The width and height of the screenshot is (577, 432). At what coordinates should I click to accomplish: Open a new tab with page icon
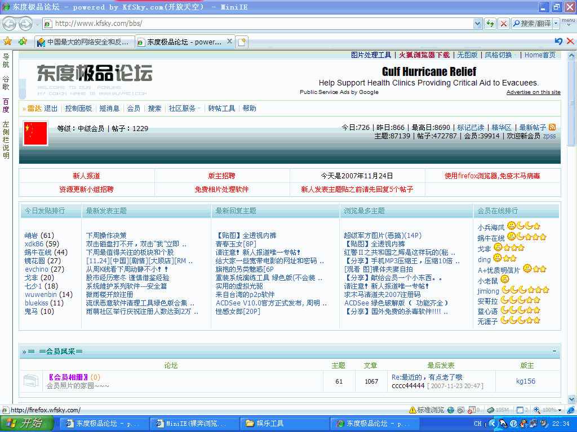242,42
